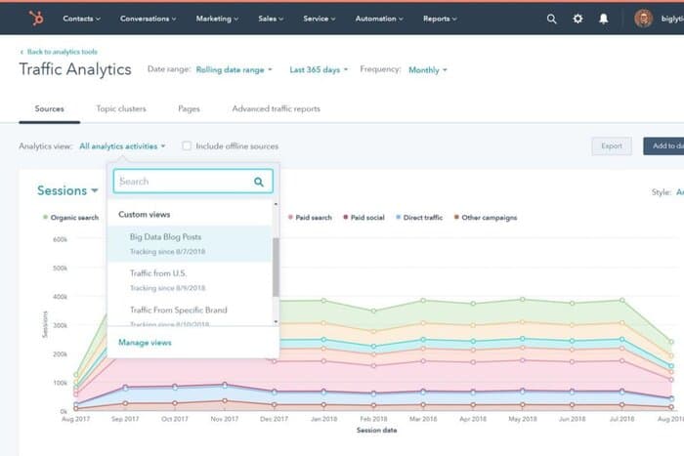Select Big Data Blog Posts view
684x456 pixels.
tap(190, 244)
